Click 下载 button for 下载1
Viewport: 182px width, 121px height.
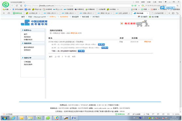point(81,51)
